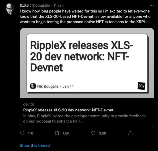Like the tweet with heart icon

[93, 133]
